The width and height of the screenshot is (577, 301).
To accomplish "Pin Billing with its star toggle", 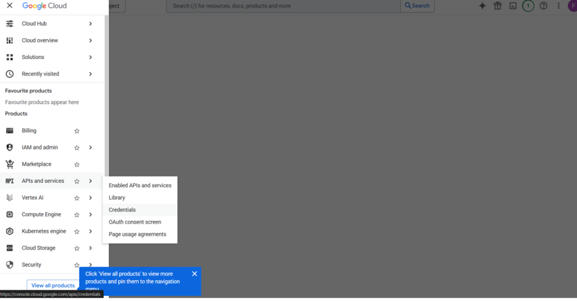I will pos(77,131).
